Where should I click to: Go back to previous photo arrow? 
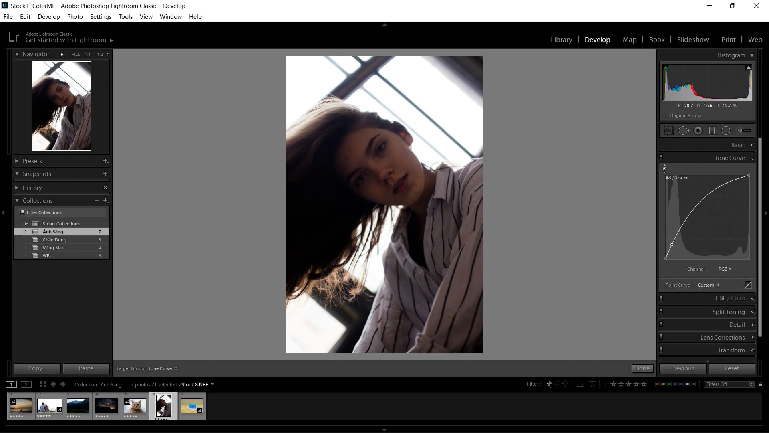click(x=53, y=384)
